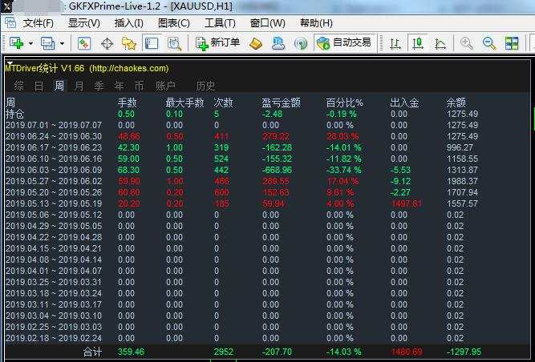
Task: Tile windows with grid icon
Action: point(512,43)
